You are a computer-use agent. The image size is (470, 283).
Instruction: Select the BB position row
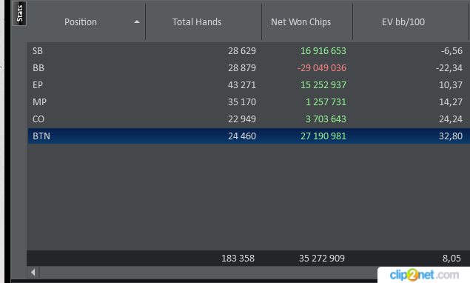pos(249,68)
